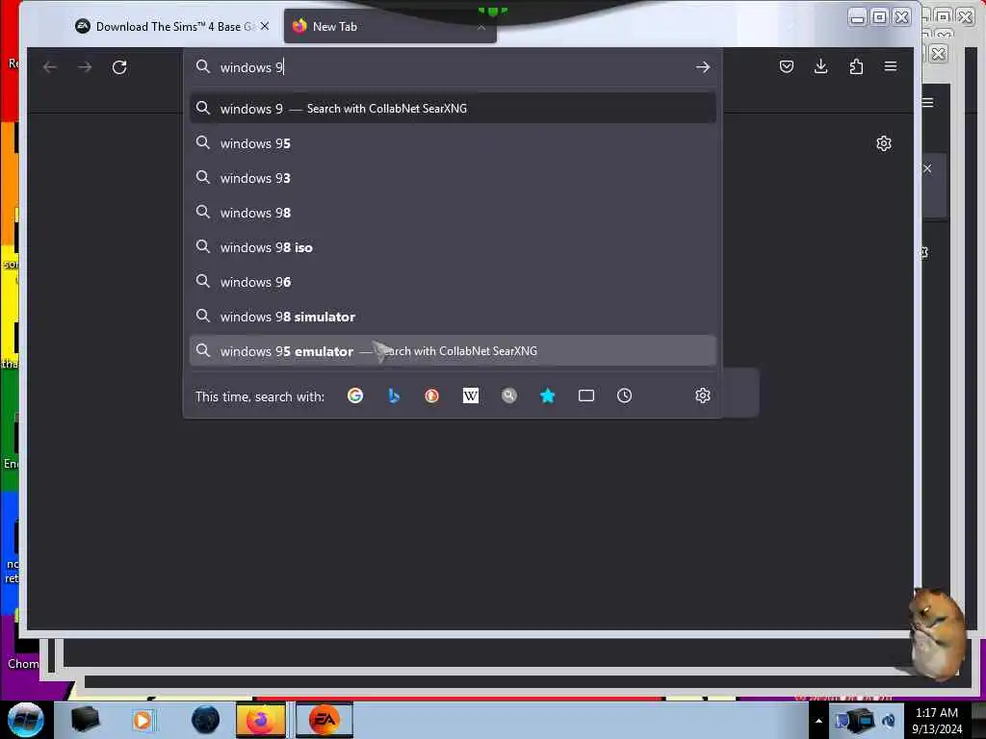Choose the 'windows 95' suggestion

[x=453, y=143]
